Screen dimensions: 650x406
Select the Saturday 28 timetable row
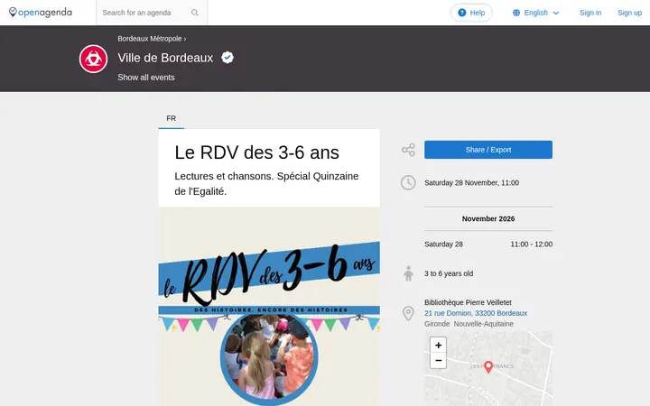[488, 245]
